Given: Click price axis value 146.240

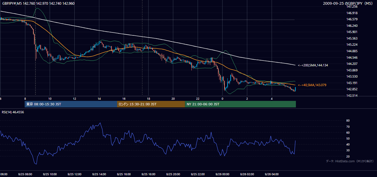Looking at the screenshot, I should tap(353, 26).
